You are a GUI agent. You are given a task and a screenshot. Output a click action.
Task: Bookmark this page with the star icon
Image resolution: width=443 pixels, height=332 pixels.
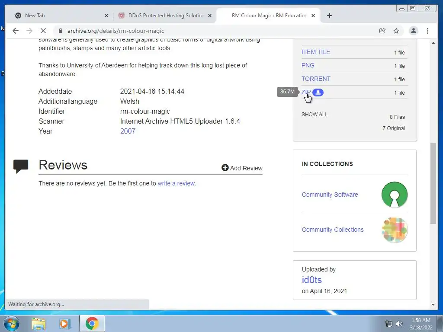pyautogui.click(x=396, y=31)
